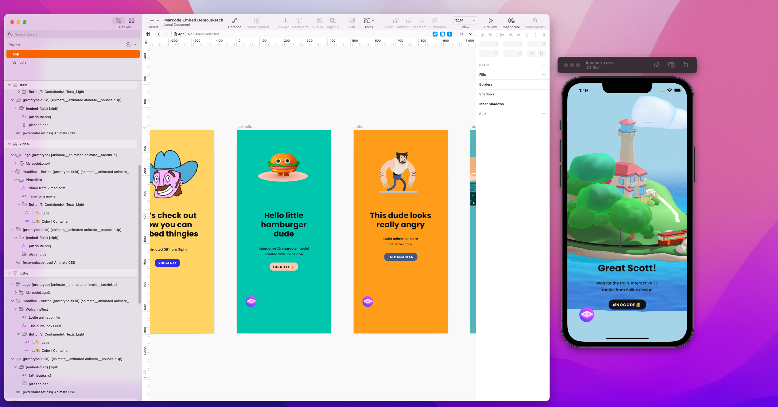The image size is (778, 407).
Task: Collapse the WolverineText group
Action: pyautogui.click(x=16, y=309)
